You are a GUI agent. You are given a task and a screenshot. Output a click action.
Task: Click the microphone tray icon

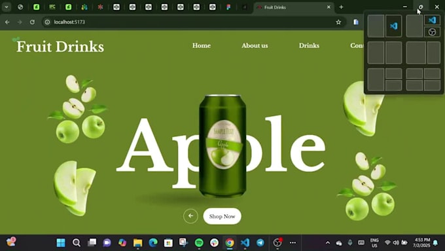pyautogui.click(x=350, y=242)
